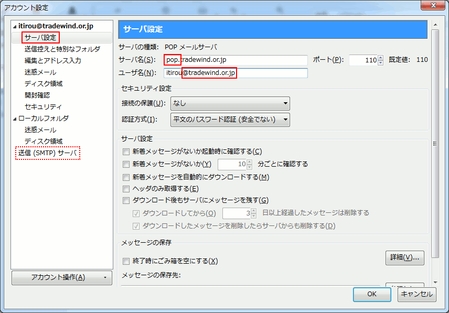Open the 接続の保護 dropdown
The width and height of the screenshot is (449, 313).
coord(230,103)
